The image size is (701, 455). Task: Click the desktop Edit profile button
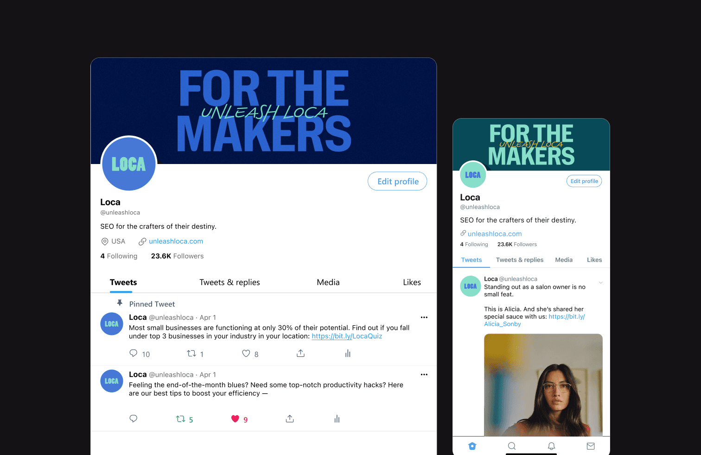pyautogui.click(x=398, y=181)
